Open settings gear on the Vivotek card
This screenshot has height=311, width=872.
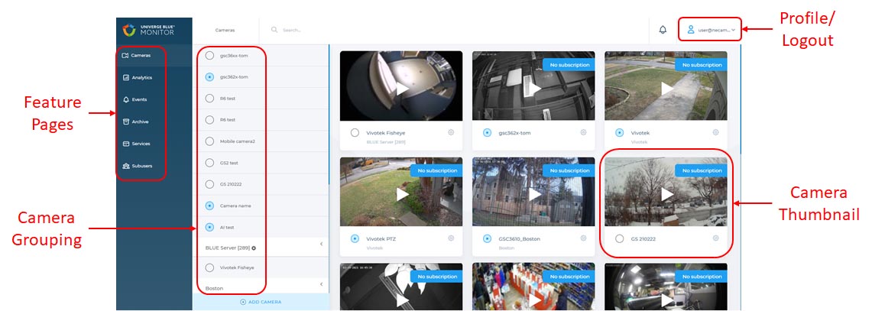point(716,132)
